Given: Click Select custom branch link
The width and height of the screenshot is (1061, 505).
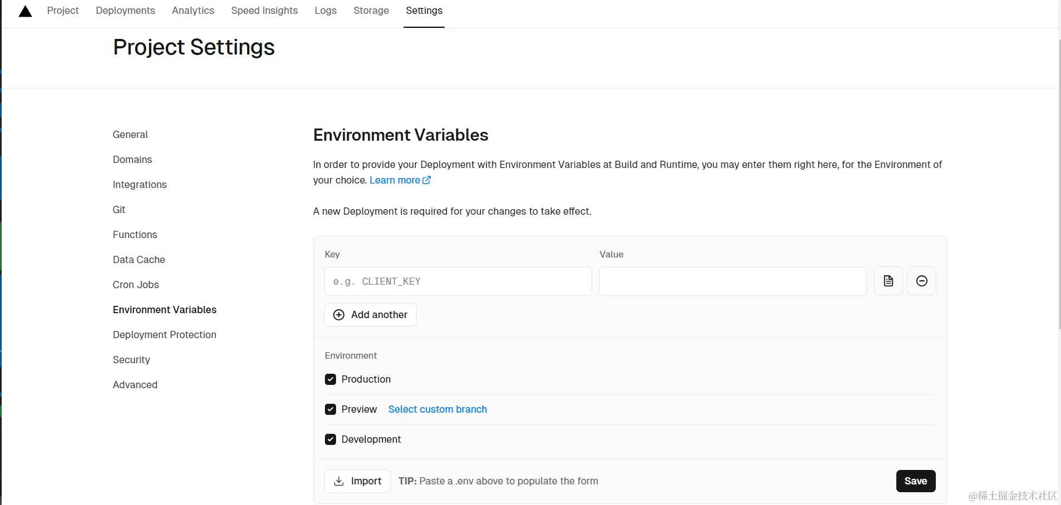Looking at the screenshot, I should click(x=437, y=409).
